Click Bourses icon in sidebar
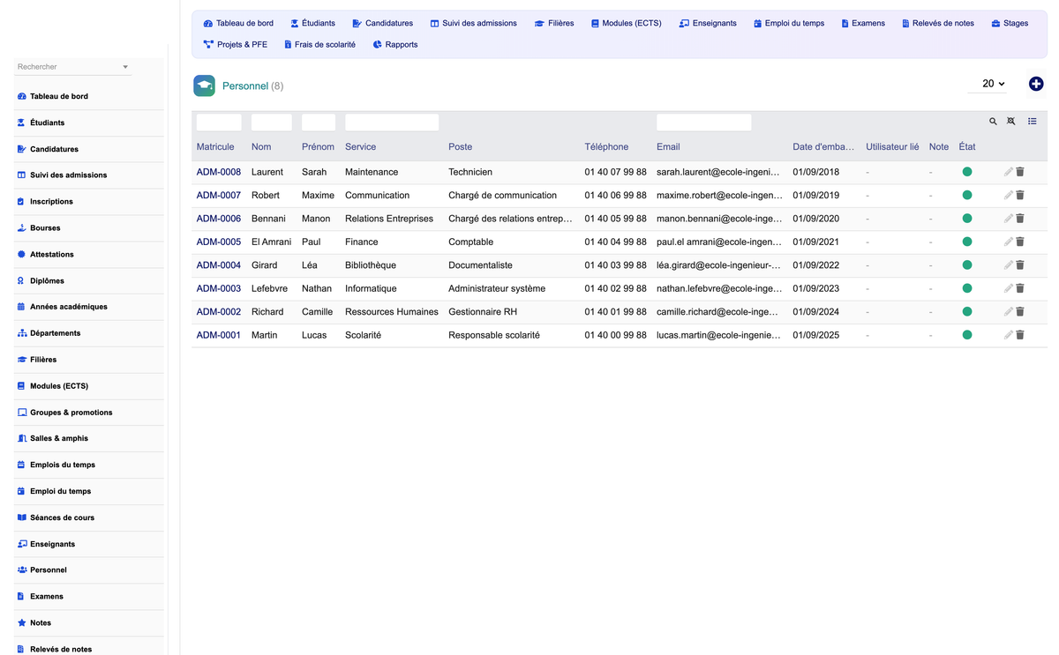Image resolution: width=1059 pixels, height=655 pixels. tap(22, 227)
